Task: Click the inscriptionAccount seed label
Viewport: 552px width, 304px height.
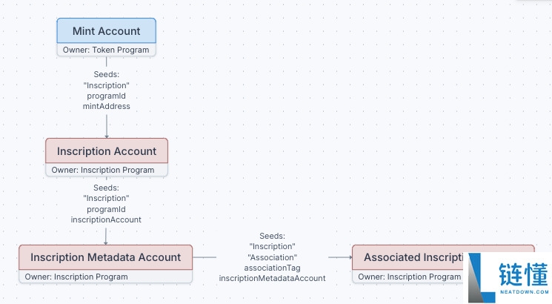Action: tap(106, 219)
